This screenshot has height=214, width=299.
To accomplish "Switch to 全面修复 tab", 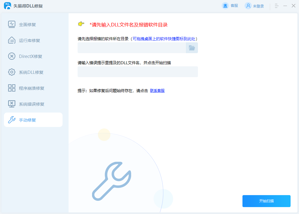I will [x=27, y=25].
